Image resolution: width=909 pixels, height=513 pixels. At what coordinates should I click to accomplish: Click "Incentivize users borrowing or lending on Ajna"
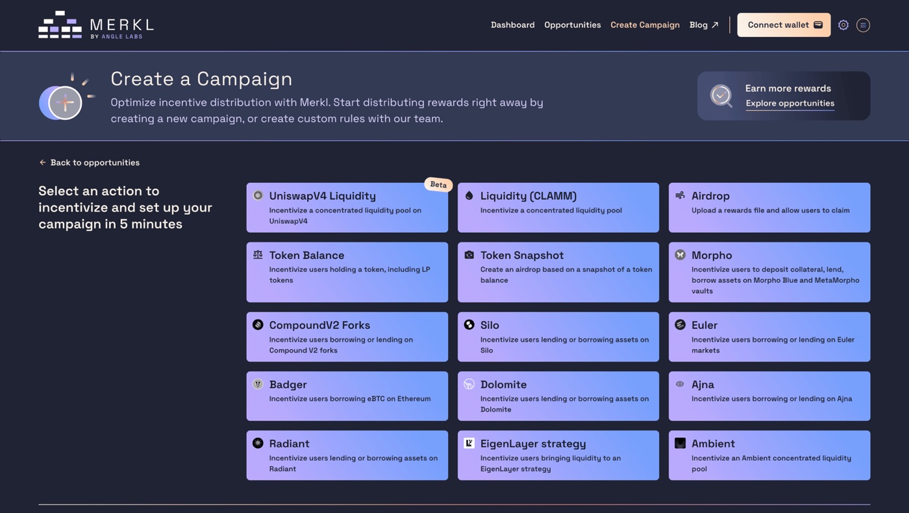click(771, 399)
